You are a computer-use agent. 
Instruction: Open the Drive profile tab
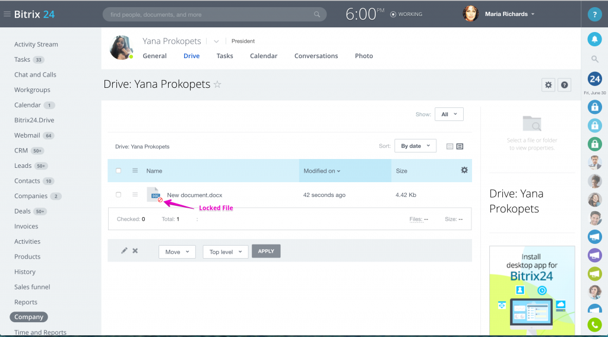pos(192,56)
